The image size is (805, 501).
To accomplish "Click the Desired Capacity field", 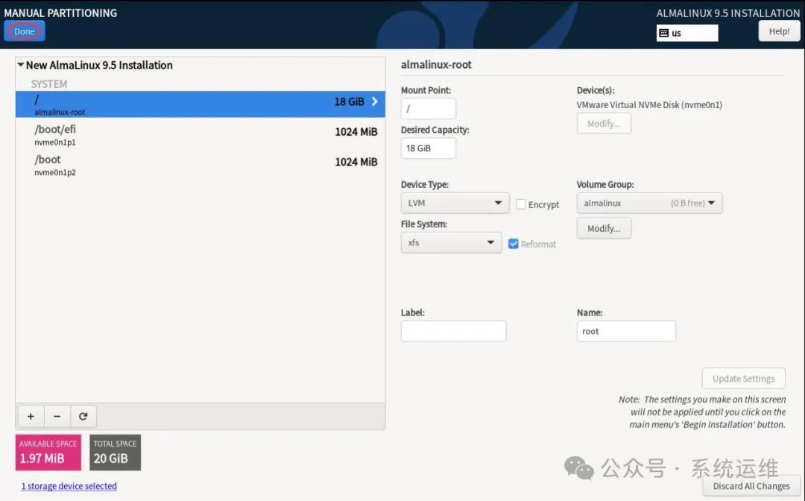I will pyautogui.click(x=428, y=148).
